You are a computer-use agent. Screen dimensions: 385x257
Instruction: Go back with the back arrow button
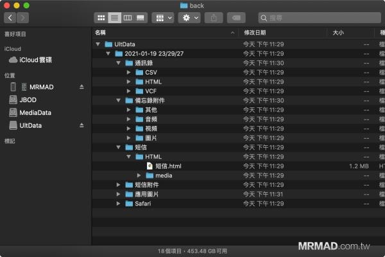(10, 18)
